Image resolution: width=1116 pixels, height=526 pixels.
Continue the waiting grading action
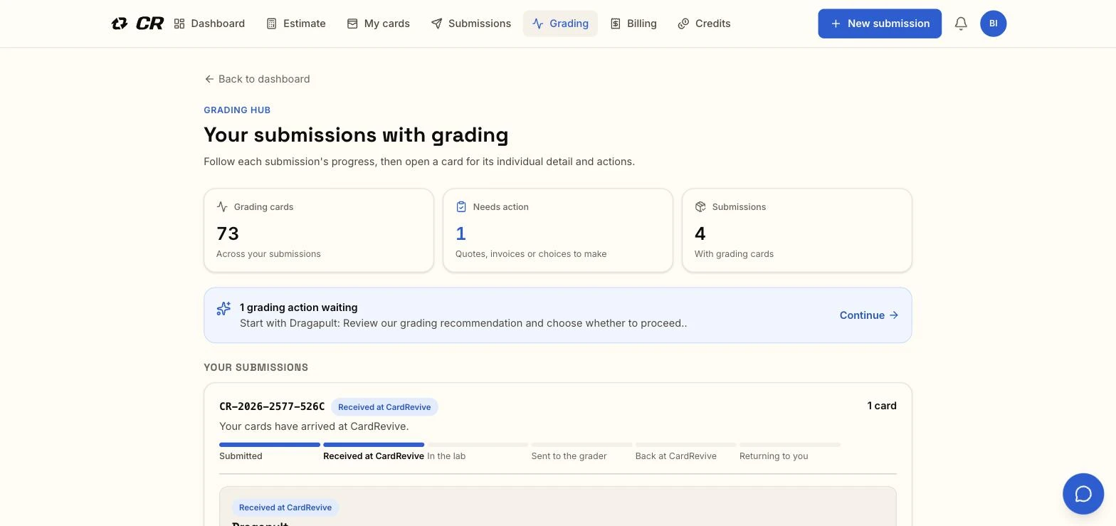coord(869,315)
